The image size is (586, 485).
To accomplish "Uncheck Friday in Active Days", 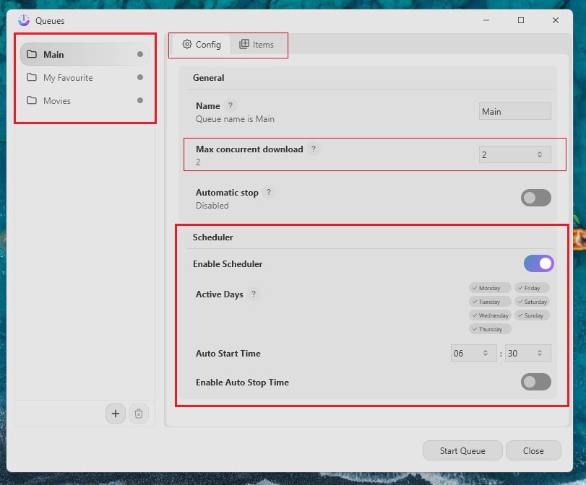I will 532,288.
